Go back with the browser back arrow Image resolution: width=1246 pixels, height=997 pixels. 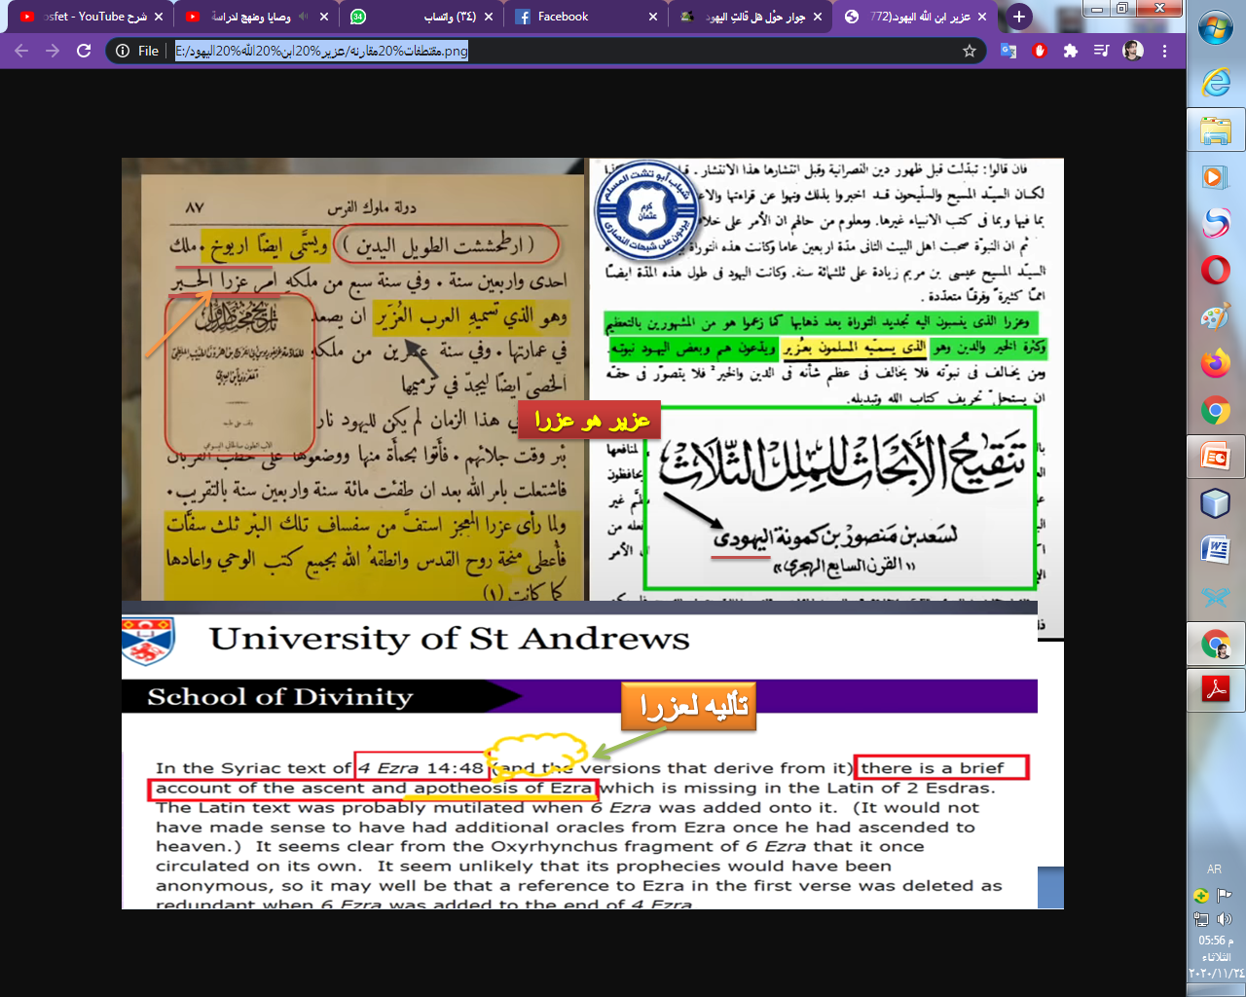pyautogui.click(x=21, y=51)
